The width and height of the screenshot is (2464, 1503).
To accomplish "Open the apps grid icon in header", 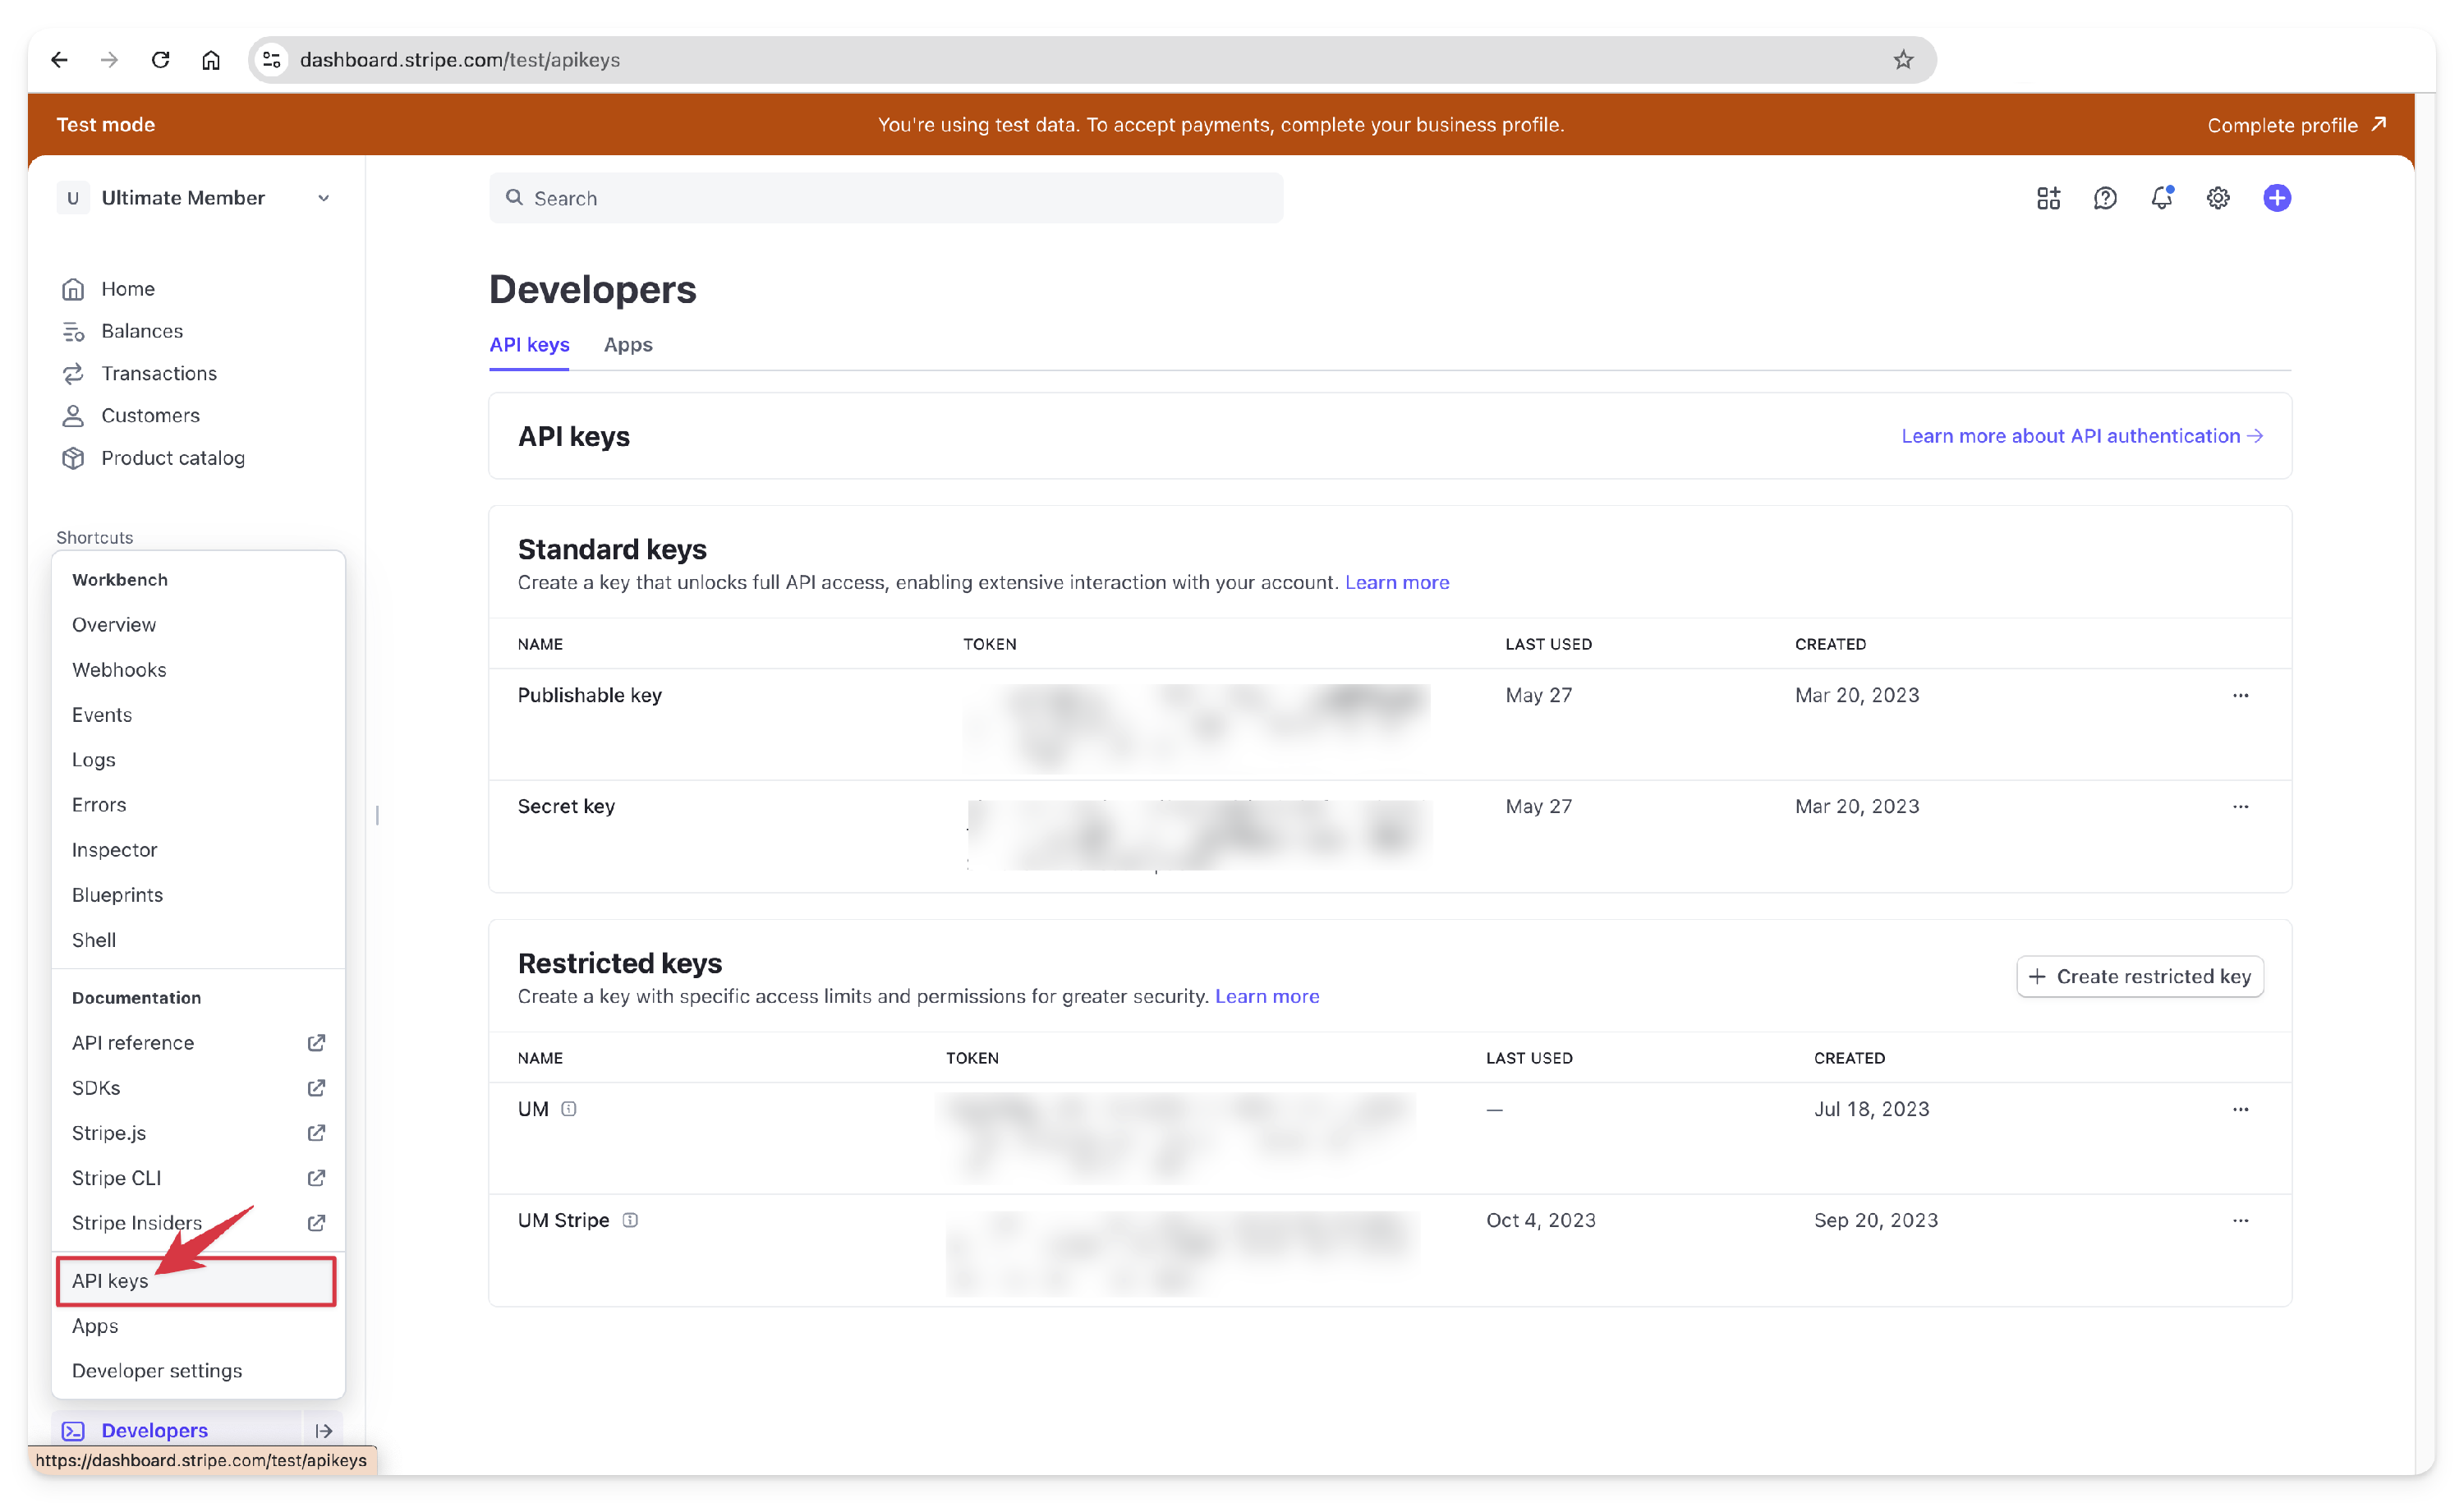I will point(2048,198).
